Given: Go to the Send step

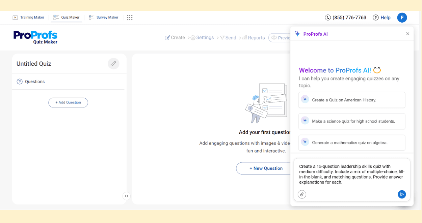Looking at the screenshot, I should (x=228, y=38).
